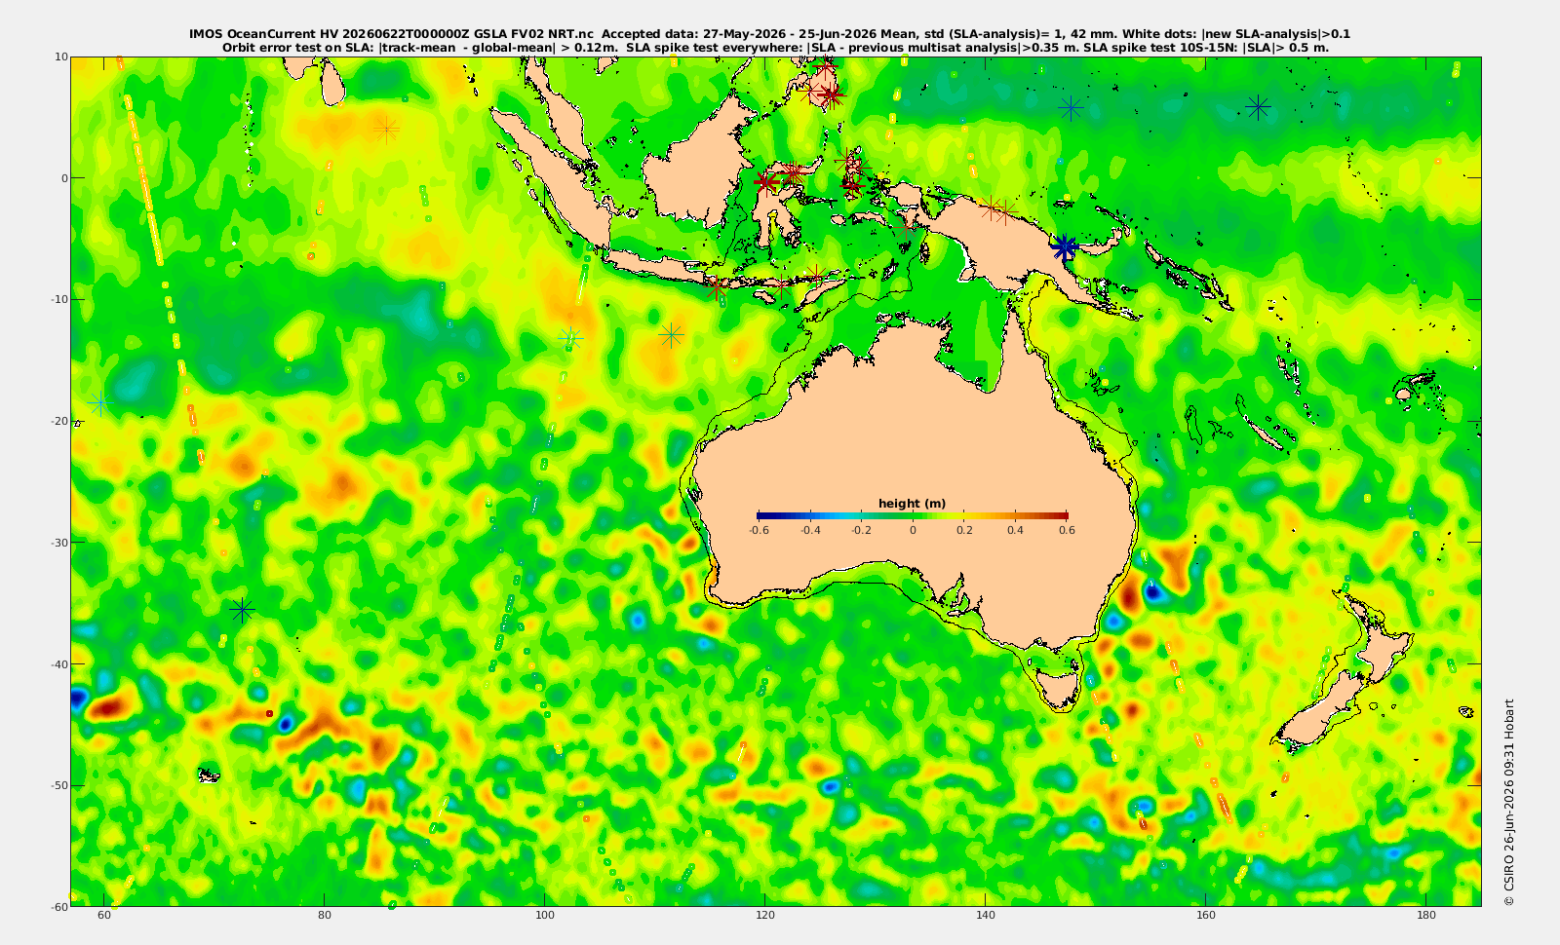Click the orange asterisks on northern New Guinea near 141E
1560x945 pixels.
tap(998, 208)
